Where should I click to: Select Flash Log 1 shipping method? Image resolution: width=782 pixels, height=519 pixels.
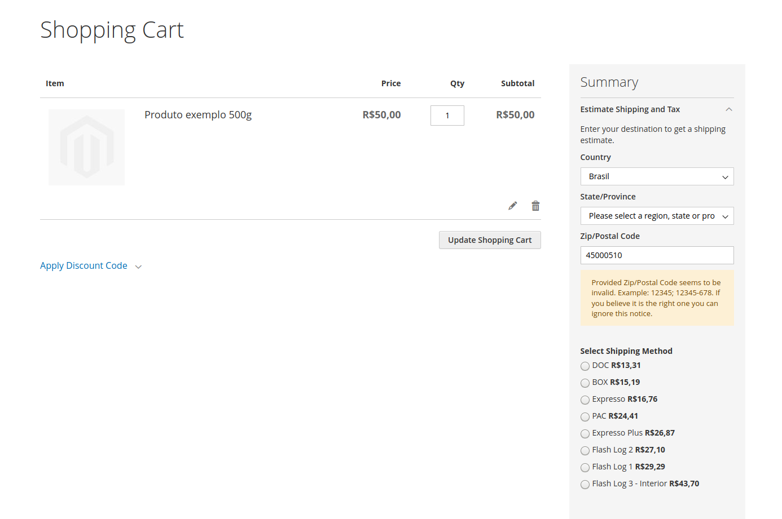tap(585, 468)
